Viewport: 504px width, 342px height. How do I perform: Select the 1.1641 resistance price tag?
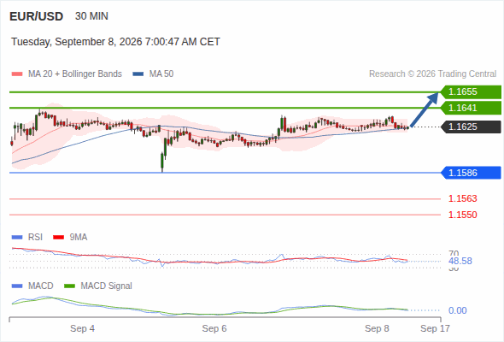[471, 108]
